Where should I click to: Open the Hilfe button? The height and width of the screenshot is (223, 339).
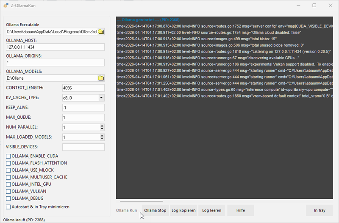coord(240,210)
